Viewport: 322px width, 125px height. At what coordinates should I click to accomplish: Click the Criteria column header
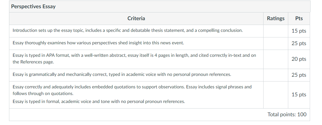(136, 18)
